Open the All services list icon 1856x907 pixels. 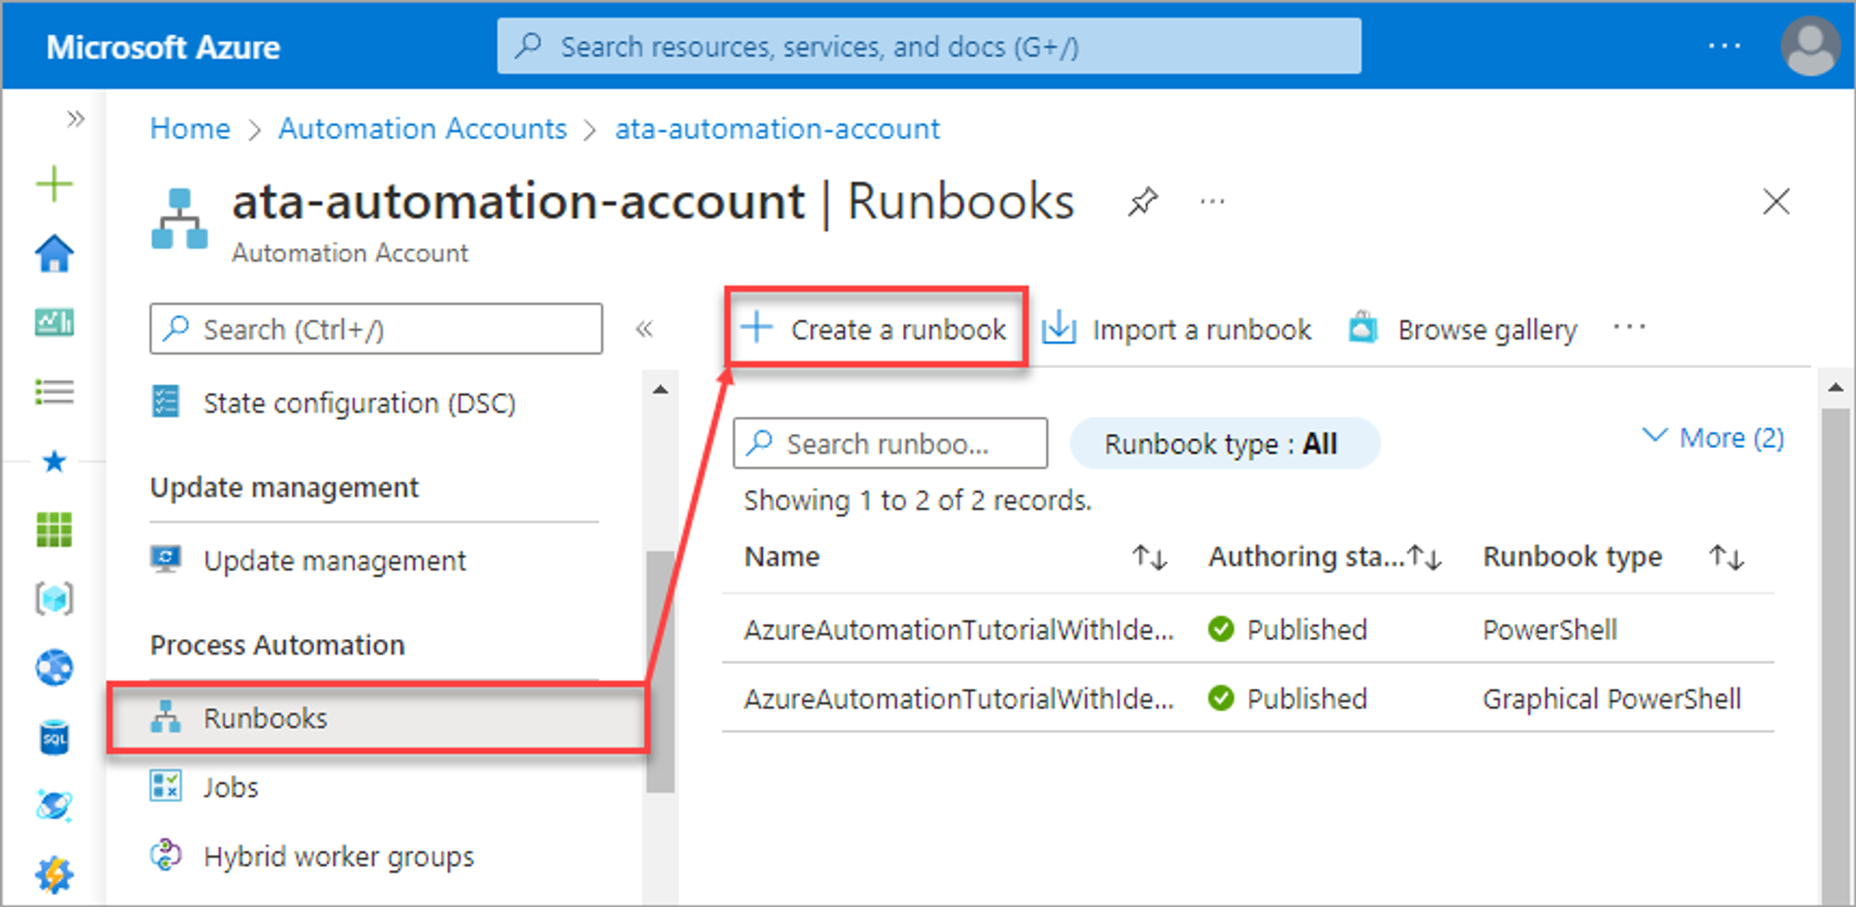tap(54, 391)
